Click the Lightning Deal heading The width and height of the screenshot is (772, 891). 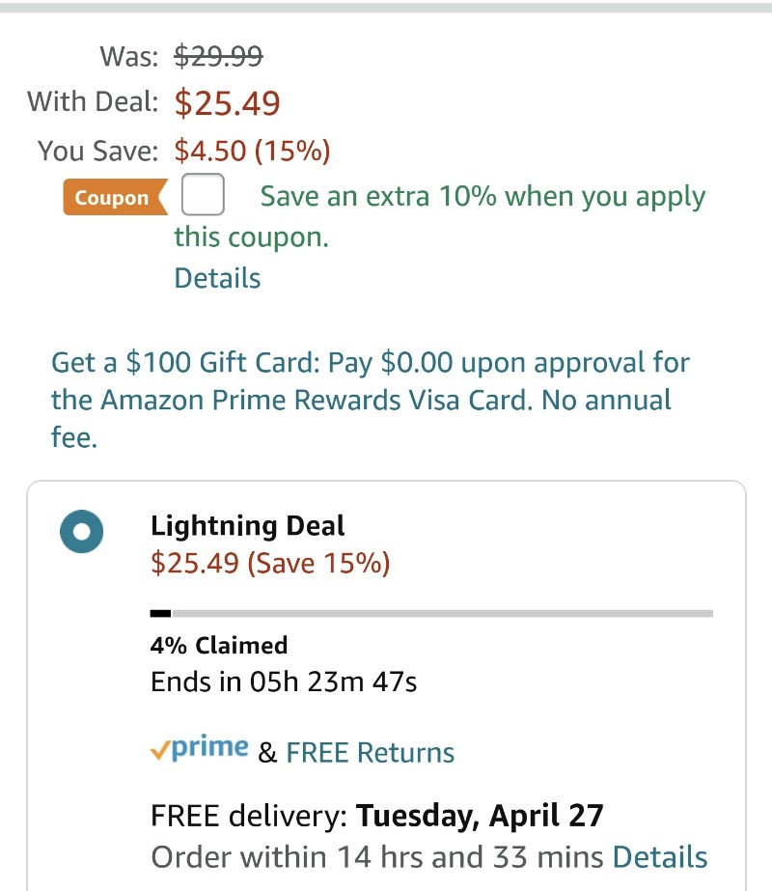click(248, 525)
